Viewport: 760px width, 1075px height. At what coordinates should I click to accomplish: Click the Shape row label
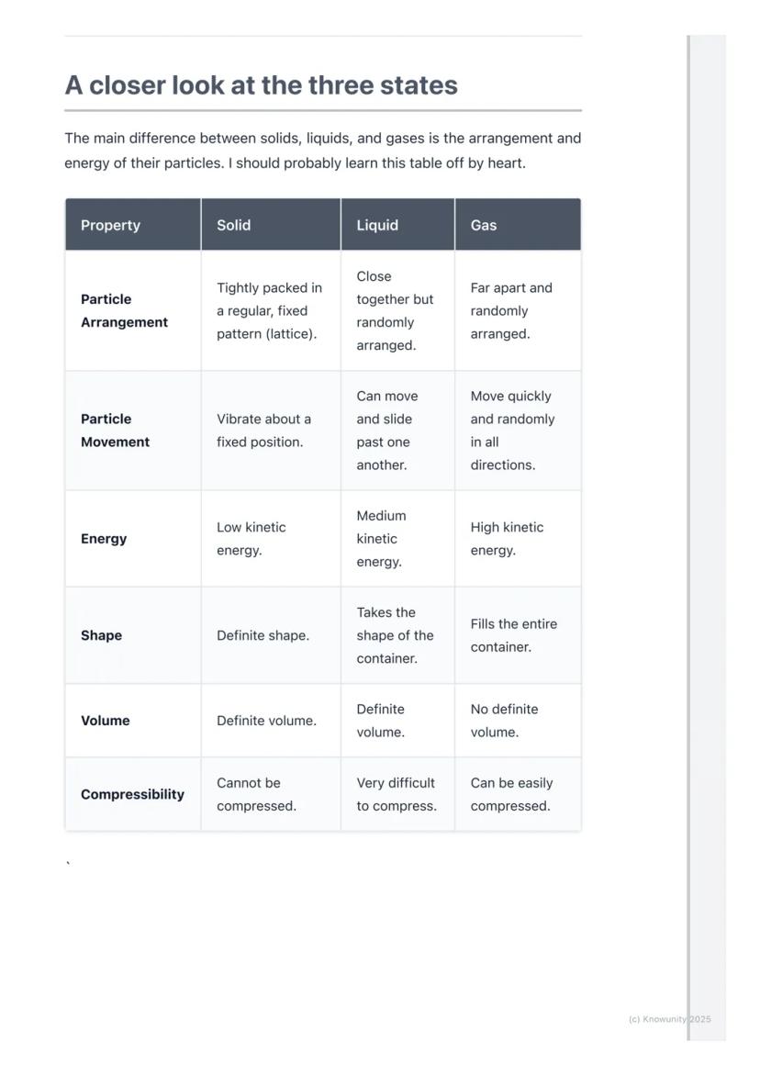101,635
